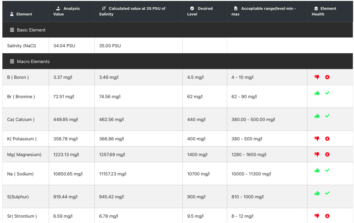Click the green thumbs-up icon in Calcium row

pos(317,116)
